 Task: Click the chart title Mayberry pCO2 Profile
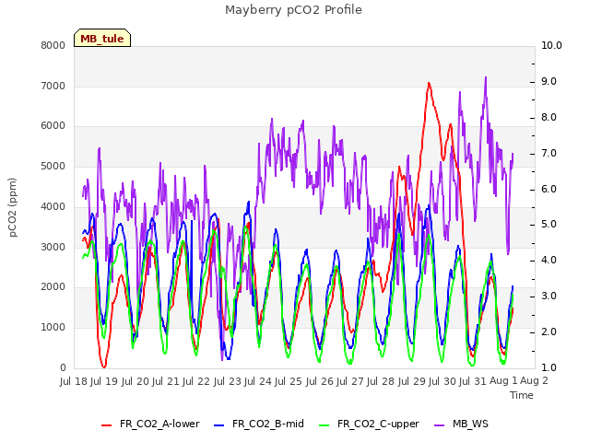[x=293, y=10]
